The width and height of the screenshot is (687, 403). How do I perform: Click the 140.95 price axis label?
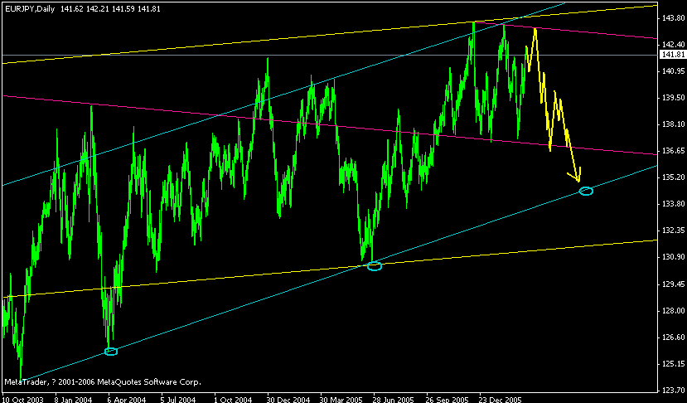point(674,71)
